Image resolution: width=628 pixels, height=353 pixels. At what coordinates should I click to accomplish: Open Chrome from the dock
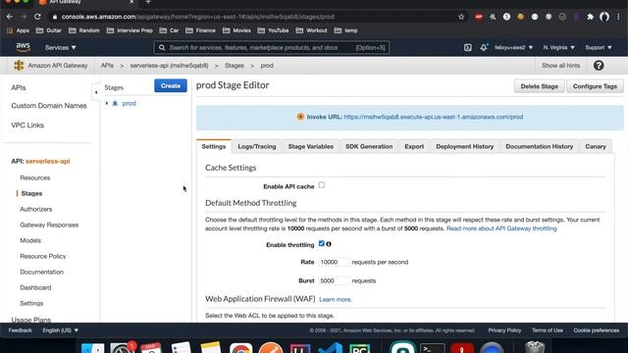[x=240, y=348]
